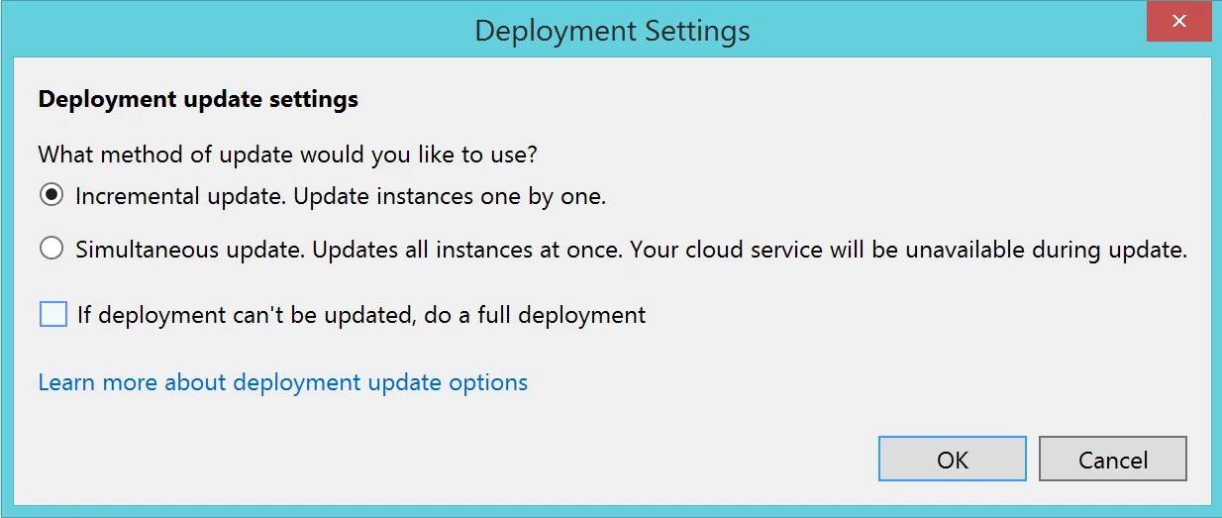Select the Incremental update radio button
This screenshot has width=1222, height=518.
point(51,196)
